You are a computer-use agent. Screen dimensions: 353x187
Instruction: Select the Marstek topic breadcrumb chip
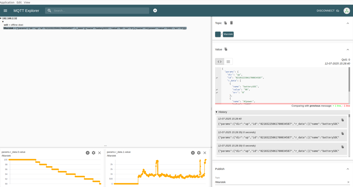[x=228, y=34]
